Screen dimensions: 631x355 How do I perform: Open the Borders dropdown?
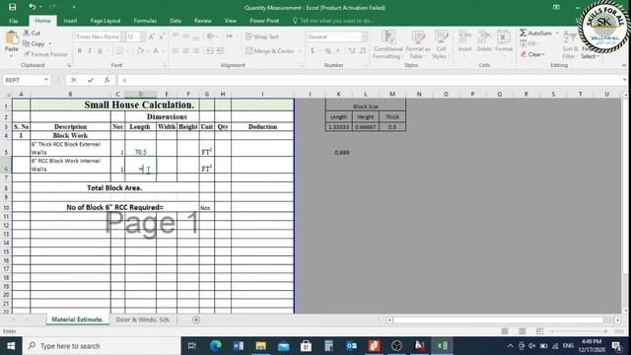(x=127, y=51)
